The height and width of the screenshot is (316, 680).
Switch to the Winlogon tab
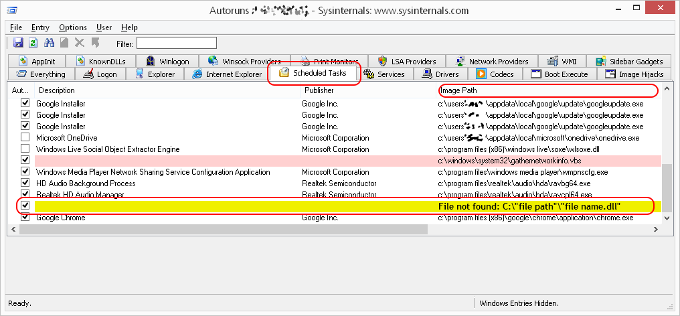tap(167, 61)
